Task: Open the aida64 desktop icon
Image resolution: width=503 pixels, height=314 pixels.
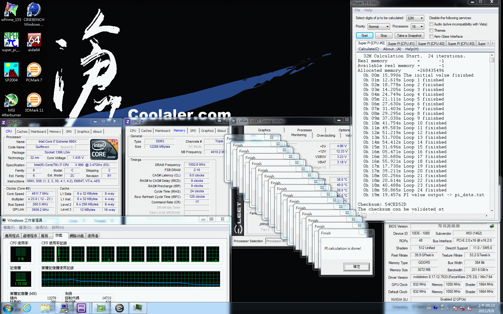Action: pyautogui.click(x=34, y=42)
